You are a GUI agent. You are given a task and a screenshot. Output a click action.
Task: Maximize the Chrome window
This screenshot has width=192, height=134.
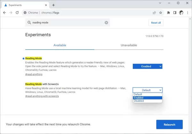tap(178, 3)
